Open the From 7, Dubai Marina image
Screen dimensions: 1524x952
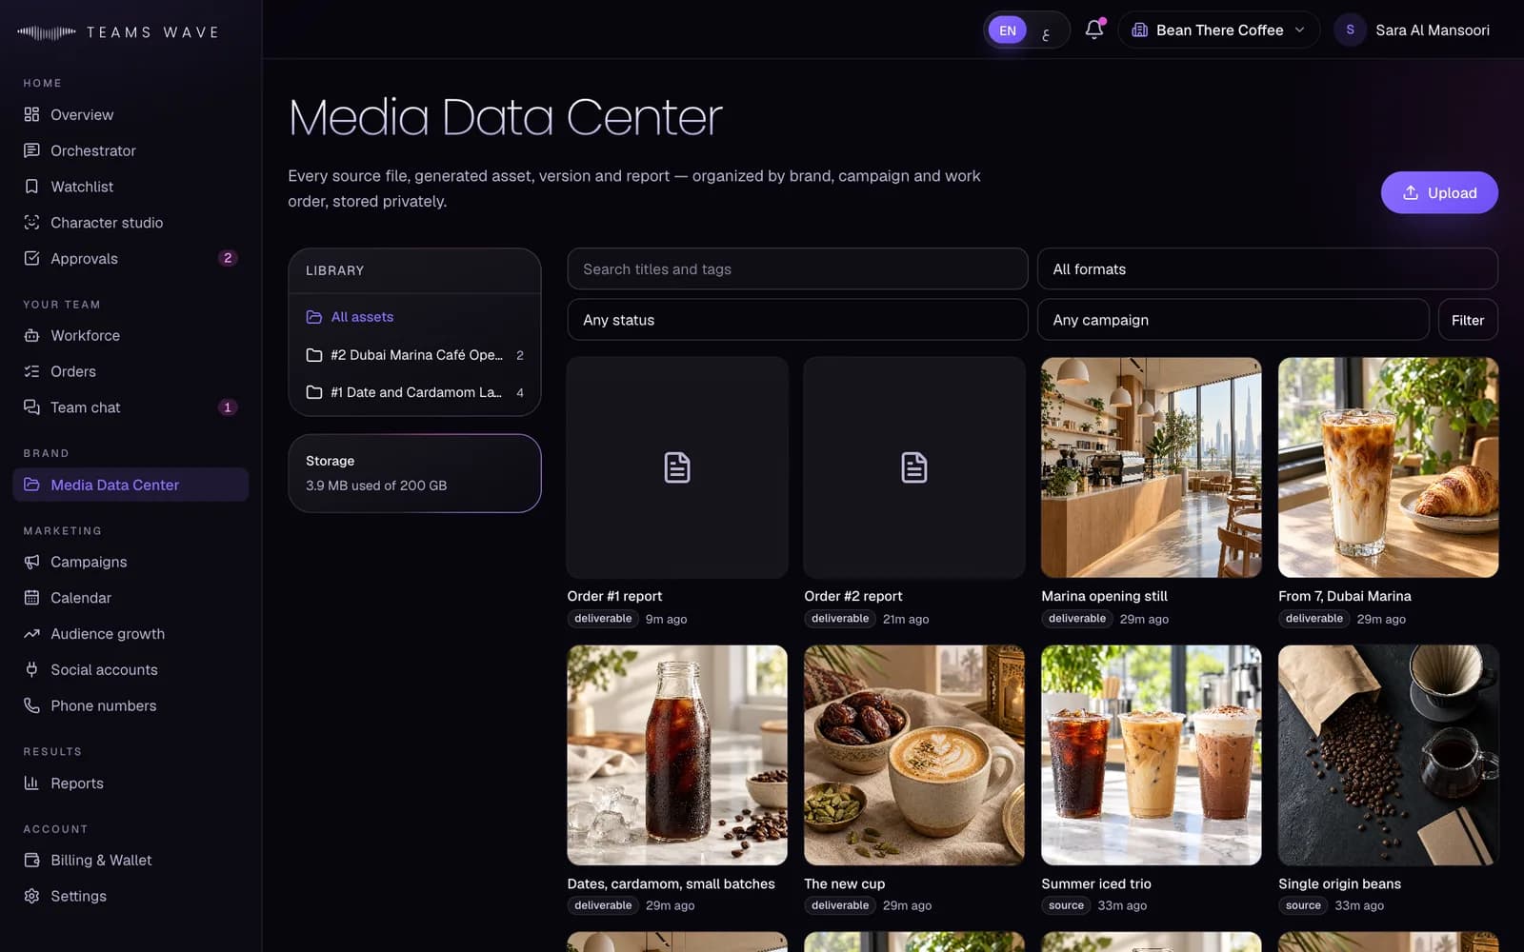pyautogui.click(x=1388, y=467)
